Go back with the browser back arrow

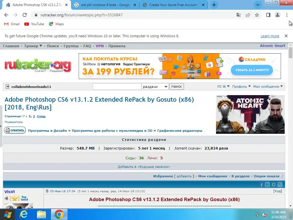click(6, 15)
